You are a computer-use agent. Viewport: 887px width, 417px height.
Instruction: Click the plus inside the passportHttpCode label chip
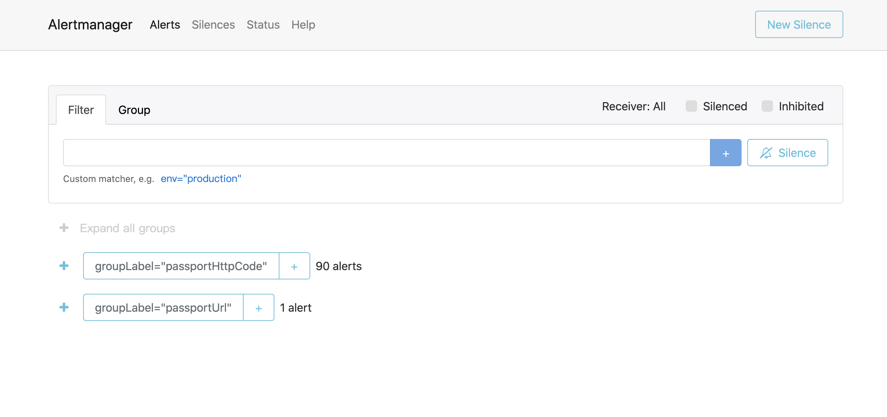294,266
